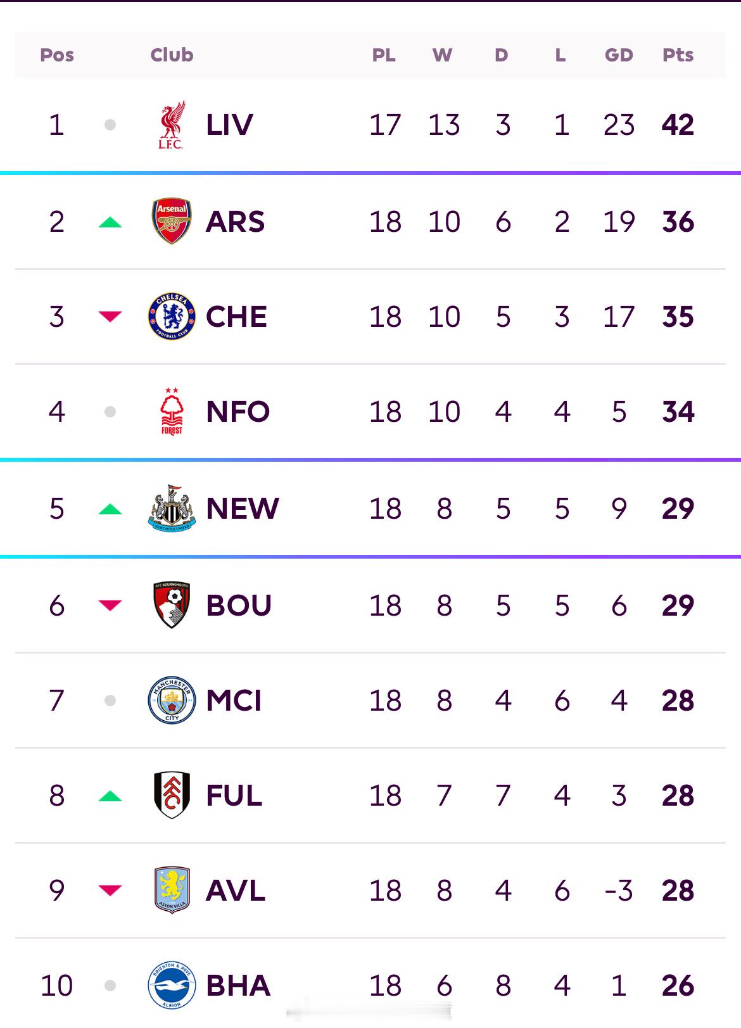Click Arsenal's green up-arrow movement indicator
Screen dimensions: 741x1028
coord(110,222)
